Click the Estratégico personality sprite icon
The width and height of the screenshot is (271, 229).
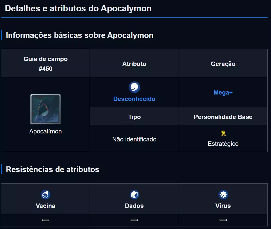pos(223,133)
